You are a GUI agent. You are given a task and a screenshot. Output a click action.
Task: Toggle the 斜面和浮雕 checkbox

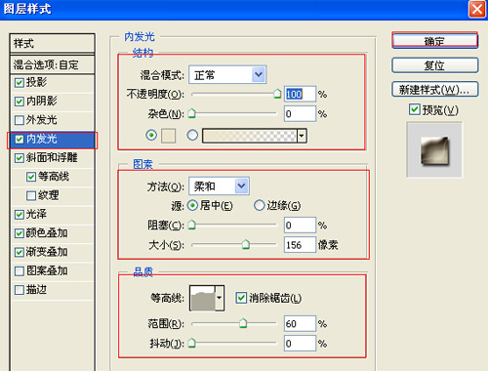(x=20, y=158)
